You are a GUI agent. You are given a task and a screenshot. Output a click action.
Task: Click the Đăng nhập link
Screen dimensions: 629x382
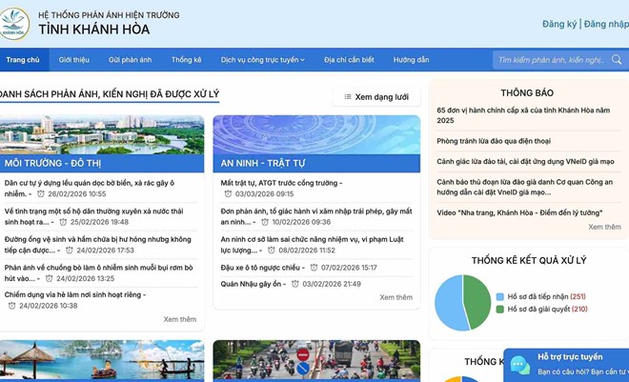pyautogui.click(x=606, y=24)
